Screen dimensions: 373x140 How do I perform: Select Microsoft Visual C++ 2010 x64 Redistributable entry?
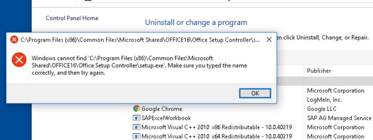point(217,136)
